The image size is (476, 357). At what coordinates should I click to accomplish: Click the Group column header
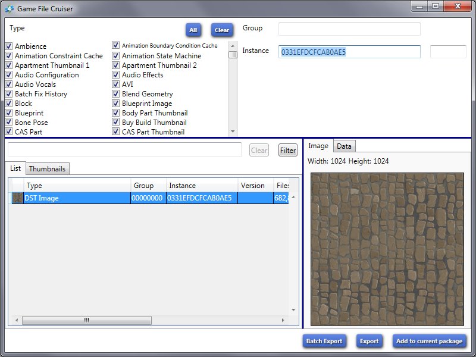(x=148, y=186)
